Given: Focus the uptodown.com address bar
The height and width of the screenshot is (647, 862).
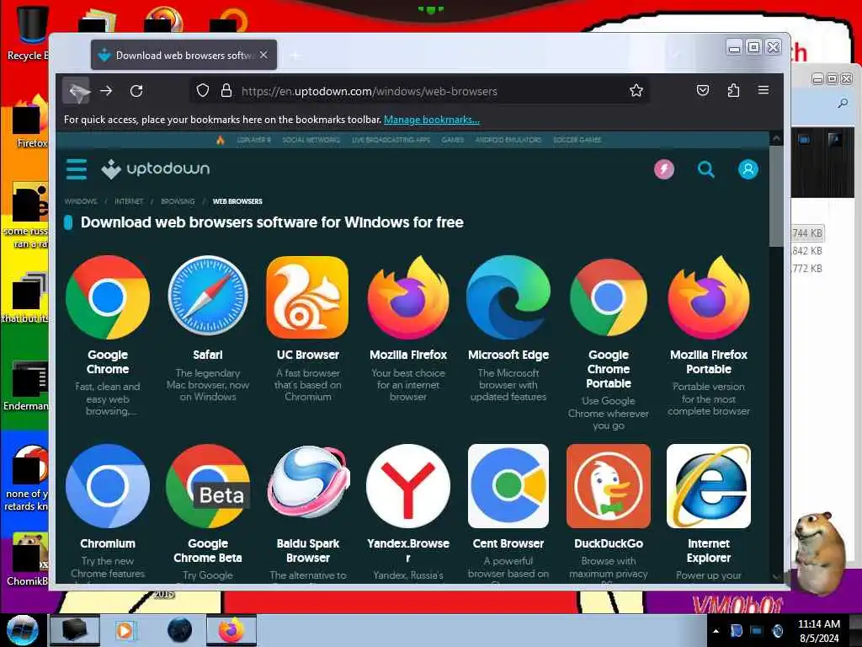Looking at the screenshot, I should pos(420,91).
